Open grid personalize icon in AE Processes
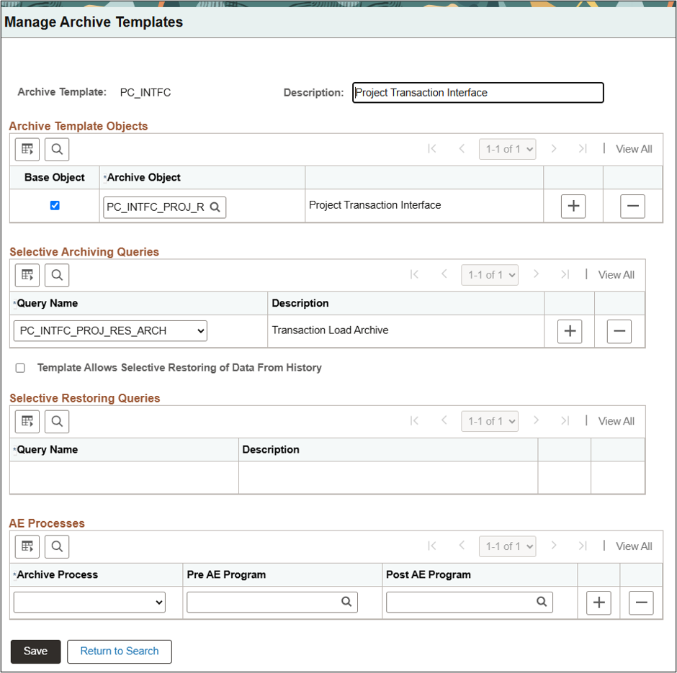The width and height of the screenshot is (677, 673). (x=27, y=546)
